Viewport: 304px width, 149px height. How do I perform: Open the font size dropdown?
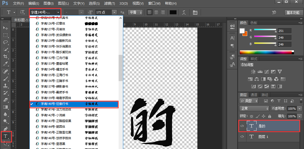click(x=115, y=12)
